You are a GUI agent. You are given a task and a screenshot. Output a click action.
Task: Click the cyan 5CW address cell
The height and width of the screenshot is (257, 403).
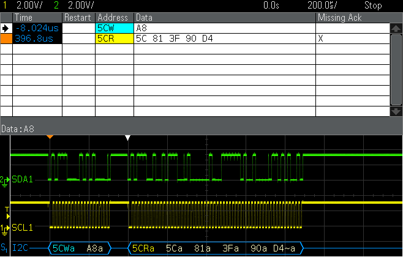(x=115, y=28)
